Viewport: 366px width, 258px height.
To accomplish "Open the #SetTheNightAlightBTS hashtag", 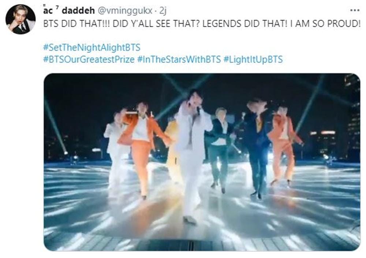I will pyautogui.click(x=92, y=48).
